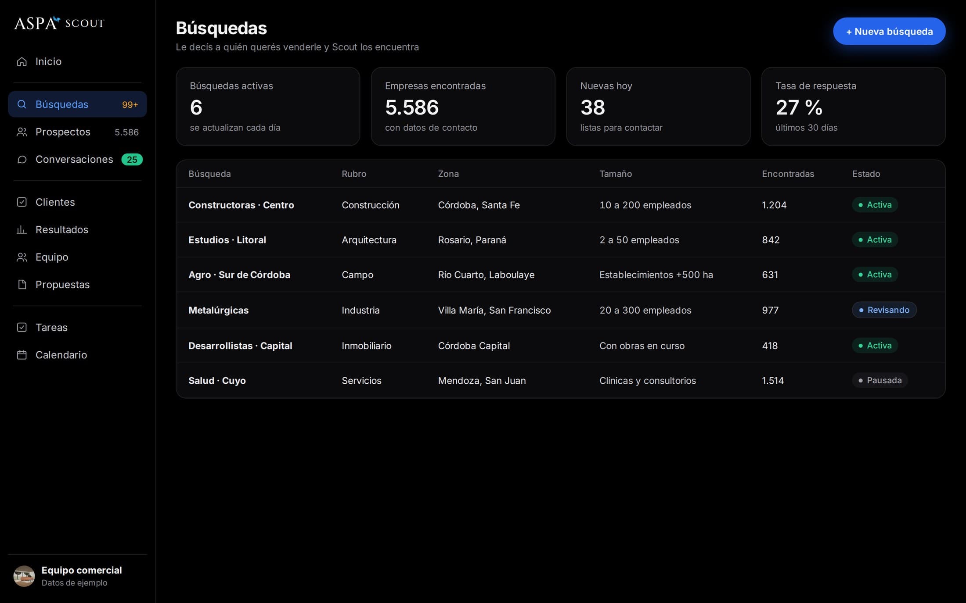Click Activa status of Desarrollistas · Capital
The image size is (966, 603).
pyautogui.click(x=875, y=346)
